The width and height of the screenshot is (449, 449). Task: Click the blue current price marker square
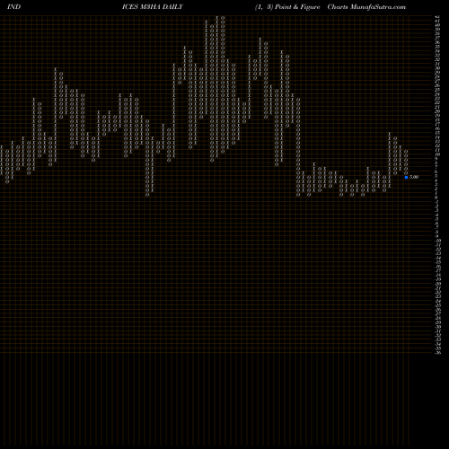click(406, 177)
